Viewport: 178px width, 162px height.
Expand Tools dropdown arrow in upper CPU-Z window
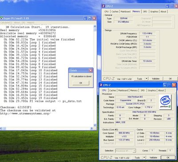(146, 79)
